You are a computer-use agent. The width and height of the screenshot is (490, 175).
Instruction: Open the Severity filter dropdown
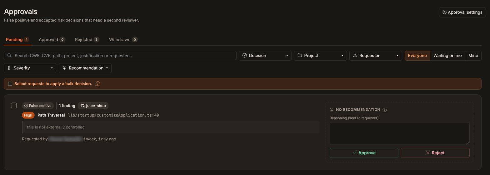coord(30,68)
